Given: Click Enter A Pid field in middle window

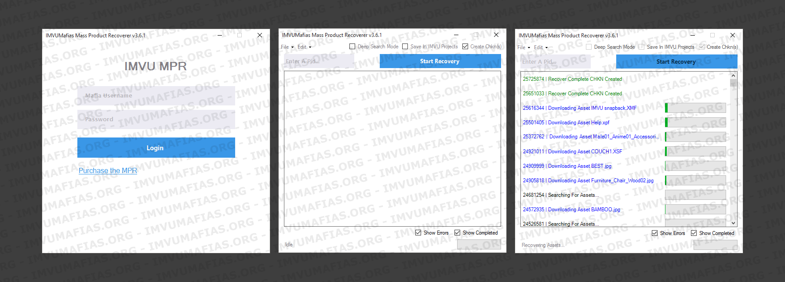Looking at the screenshot, I should 319,61.
